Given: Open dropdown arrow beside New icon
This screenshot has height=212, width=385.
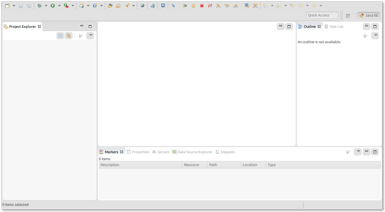Looking at the screenshot, I should [14, 6].
